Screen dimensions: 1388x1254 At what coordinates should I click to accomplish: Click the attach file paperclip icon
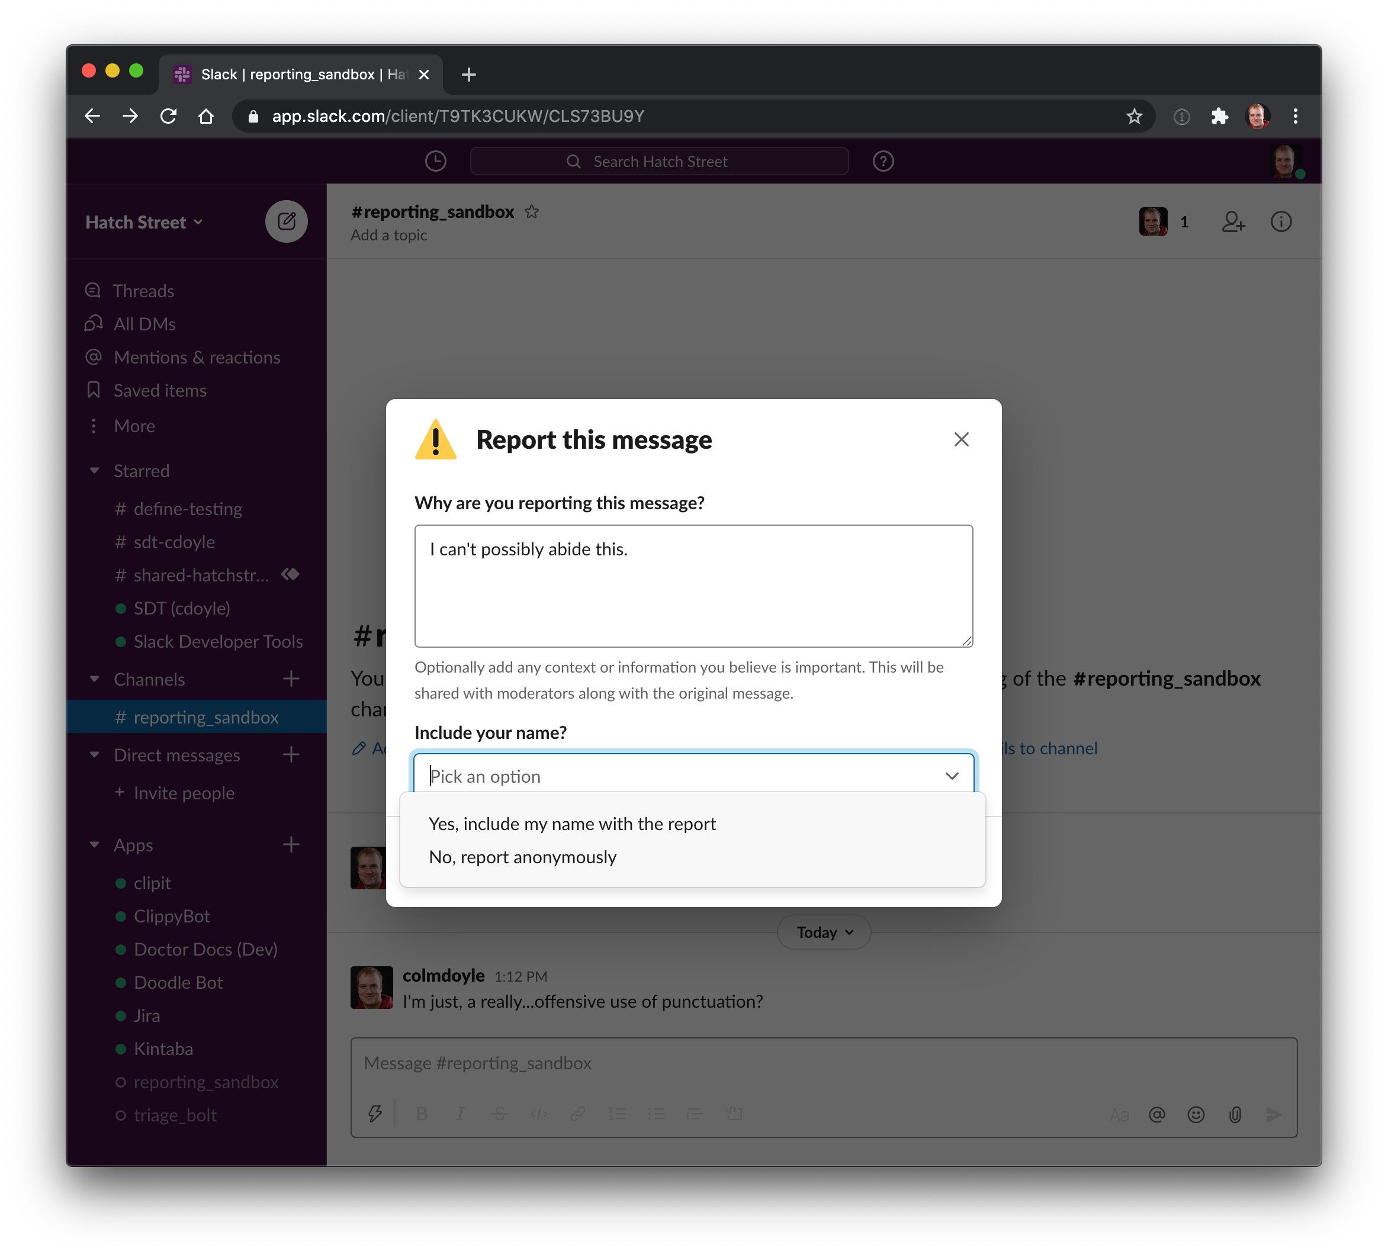coord(1235,1114)
